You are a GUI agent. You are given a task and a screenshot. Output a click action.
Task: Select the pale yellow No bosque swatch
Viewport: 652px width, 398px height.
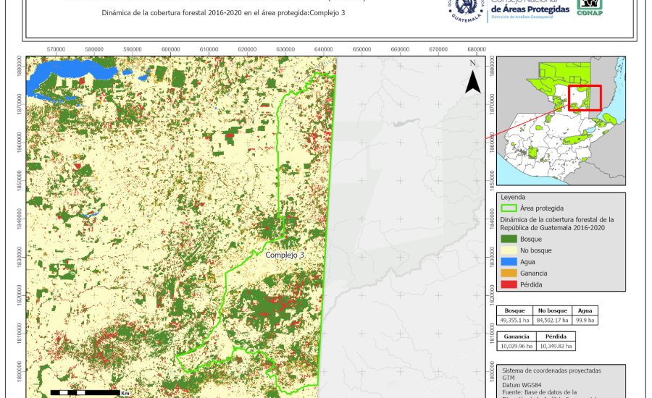(509, 250)
